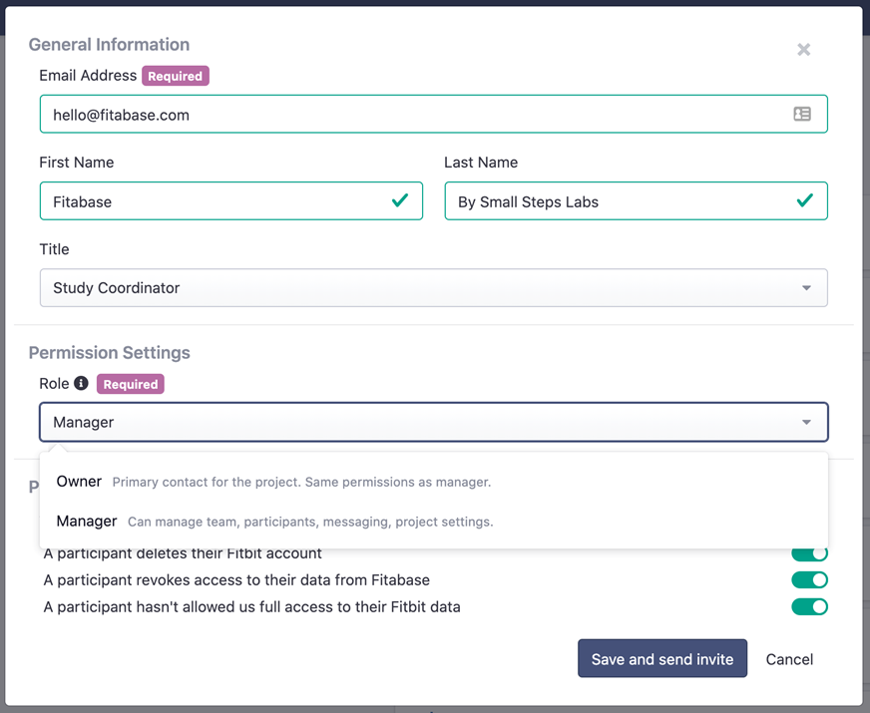Choose Manager in the role options
Viewport: 870px width, 713px height.
click(86, 521)
